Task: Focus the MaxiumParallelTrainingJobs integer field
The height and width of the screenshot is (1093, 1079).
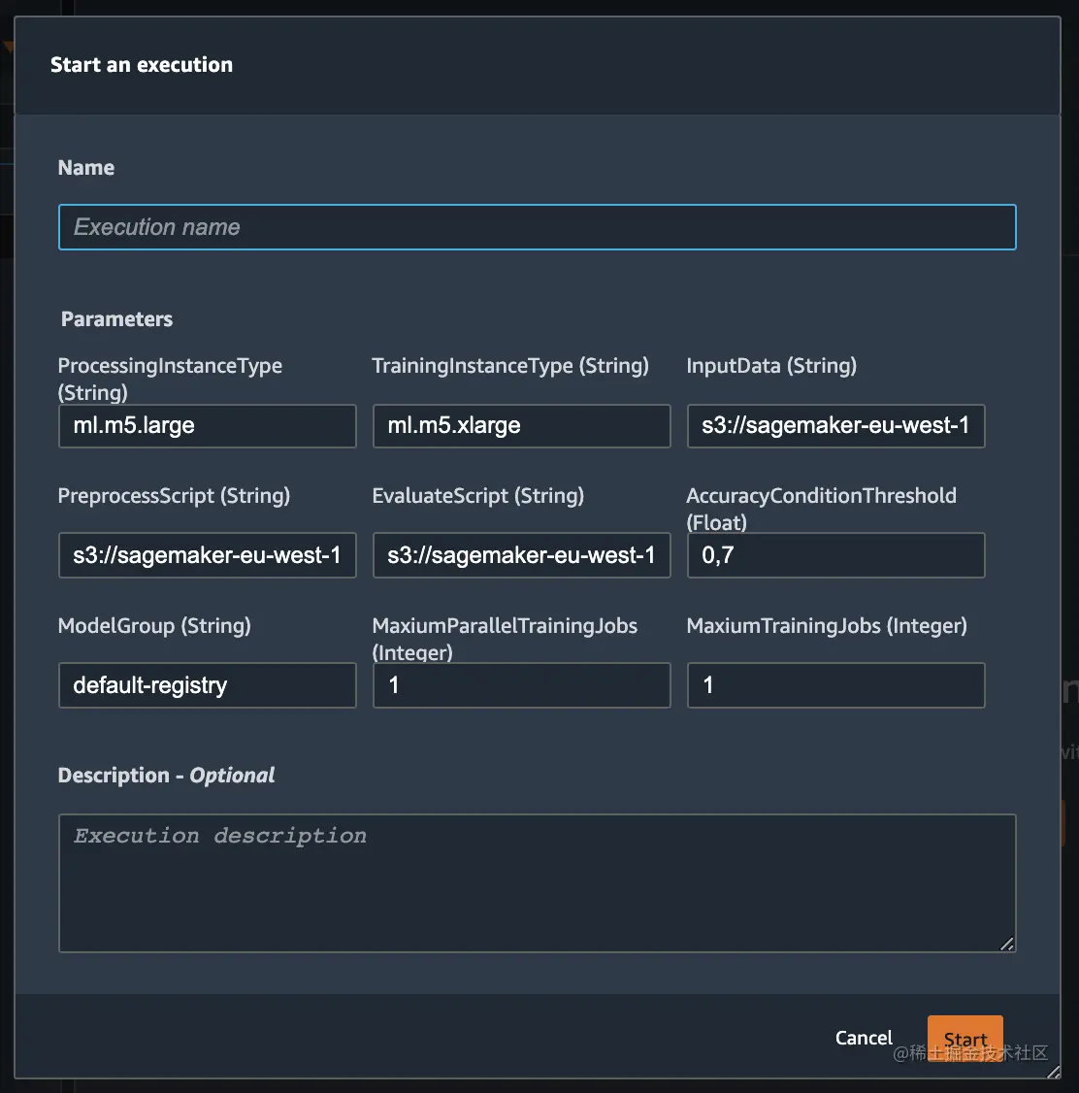Action: (x=521, y=685)
